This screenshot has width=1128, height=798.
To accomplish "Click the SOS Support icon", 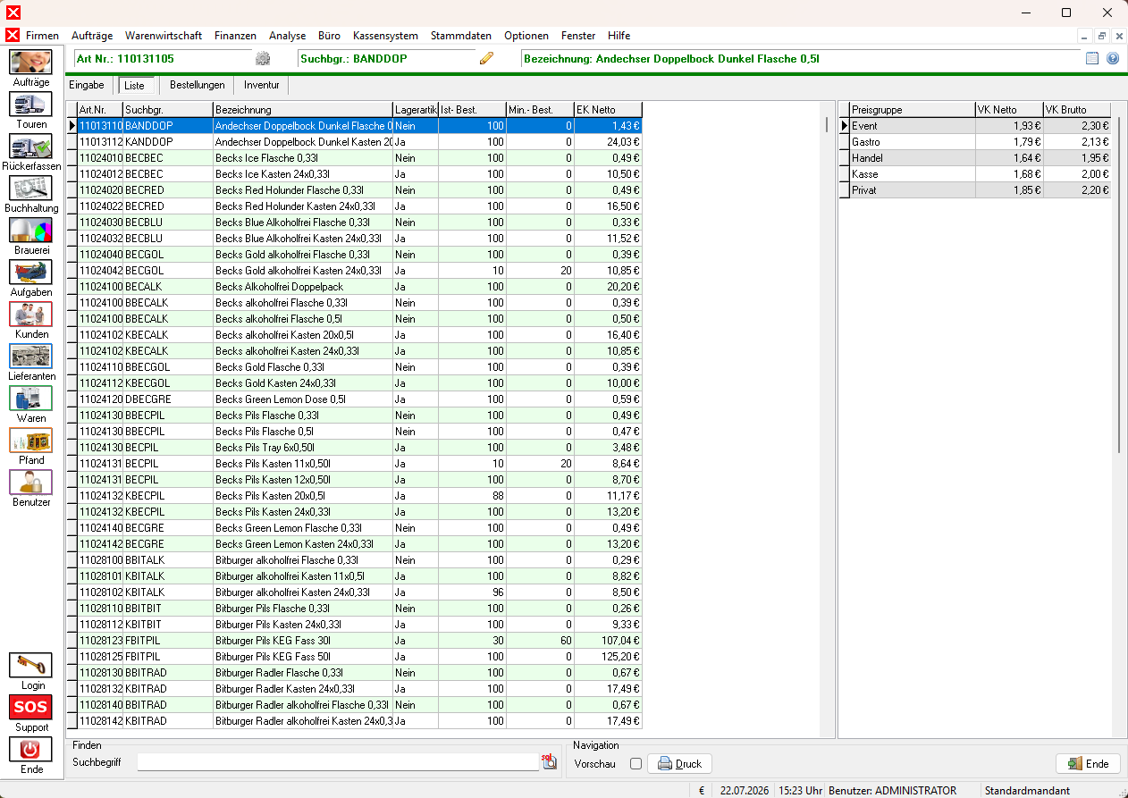I will pos(31,707).
